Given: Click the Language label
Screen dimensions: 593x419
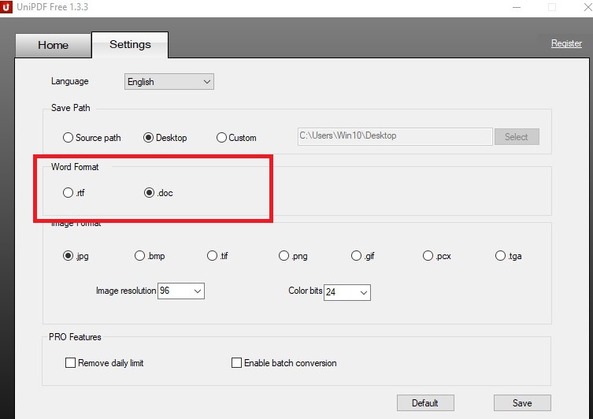Looking at the screenshot, I should pos(70,81).
